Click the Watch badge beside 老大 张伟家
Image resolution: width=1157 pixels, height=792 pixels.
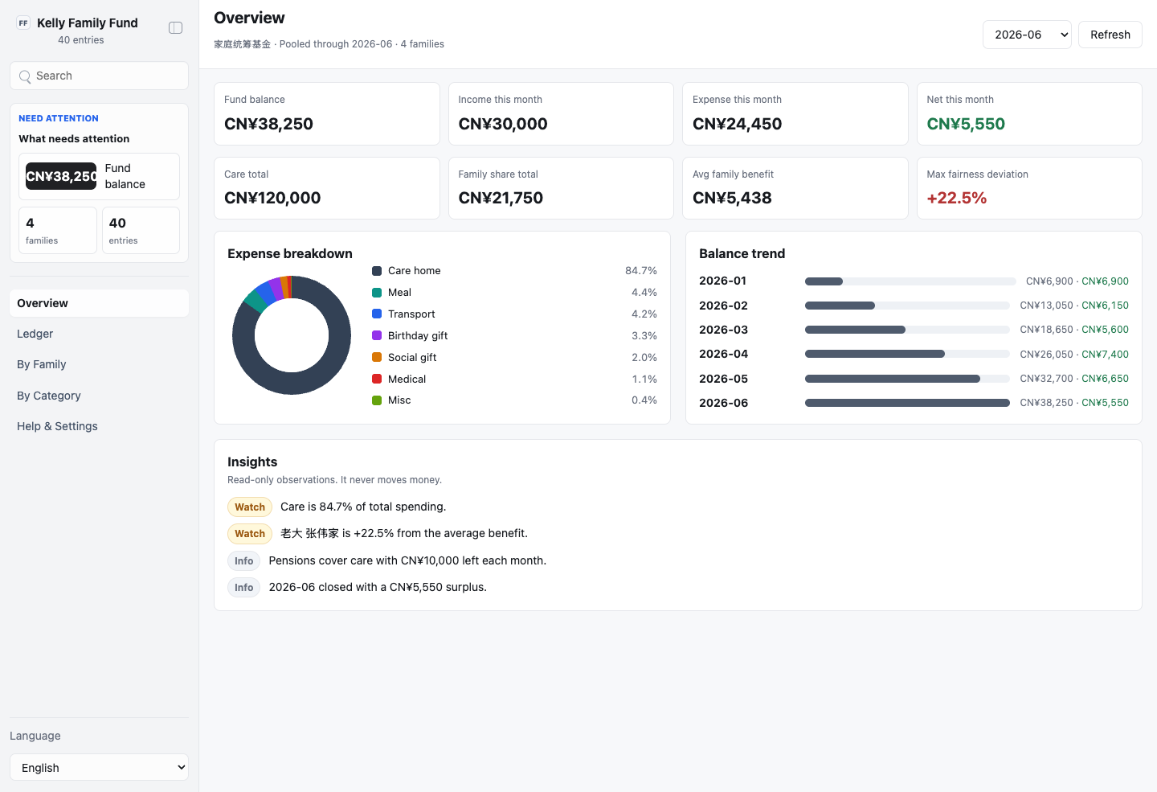tap(250, 533)
